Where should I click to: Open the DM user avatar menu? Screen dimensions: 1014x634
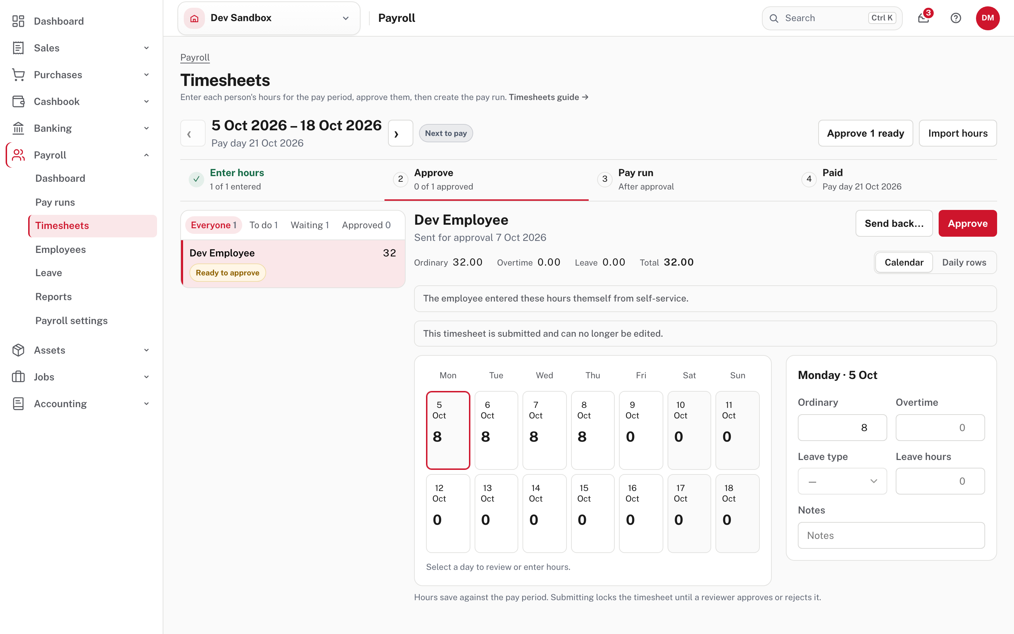(988, 18)
